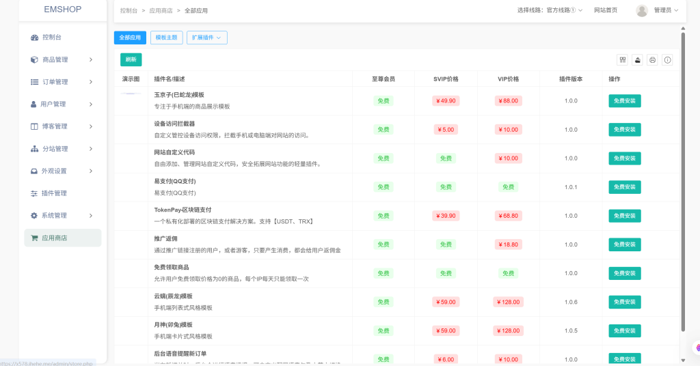Click the 应用商店 breadcrumb link

tap(161, 11)
